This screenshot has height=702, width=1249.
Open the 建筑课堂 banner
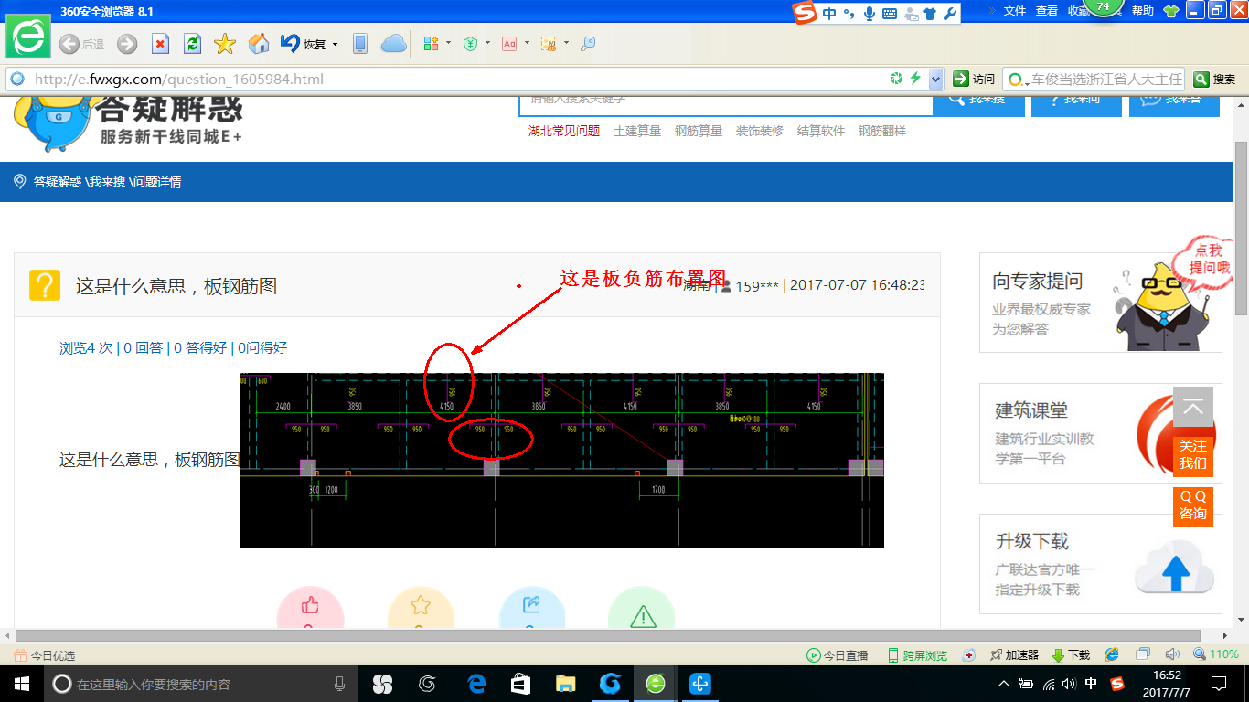(x=1101, y=433)
